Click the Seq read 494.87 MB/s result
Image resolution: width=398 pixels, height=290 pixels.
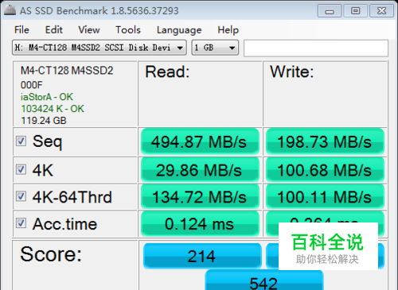click(x=200, y=141)
